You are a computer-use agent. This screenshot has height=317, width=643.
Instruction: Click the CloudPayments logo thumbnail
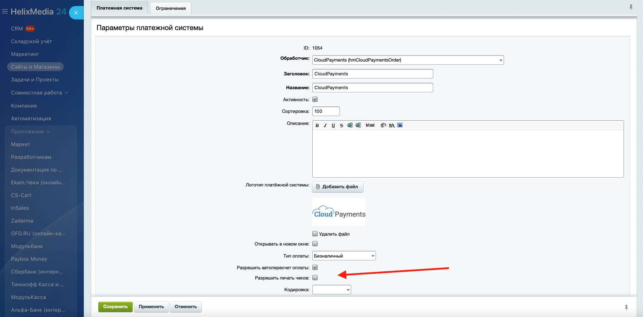pyautogui.click(x=339, y=212)
